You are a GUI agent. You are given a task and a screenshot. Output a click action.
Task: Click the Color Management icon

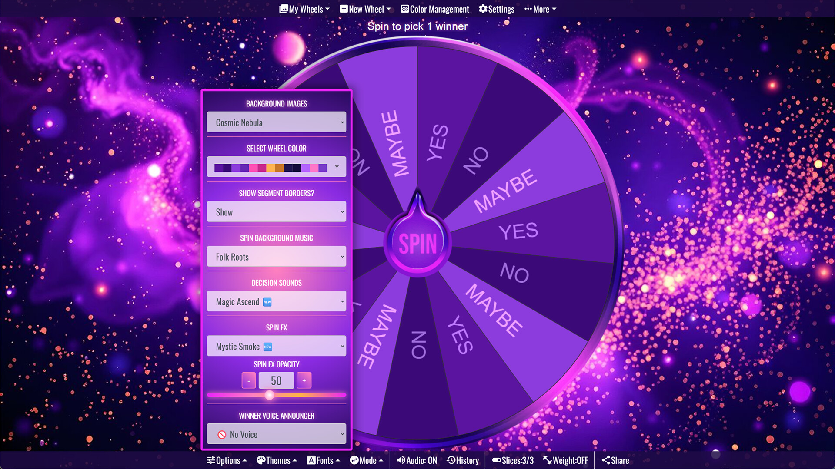(x=404, y=9)
